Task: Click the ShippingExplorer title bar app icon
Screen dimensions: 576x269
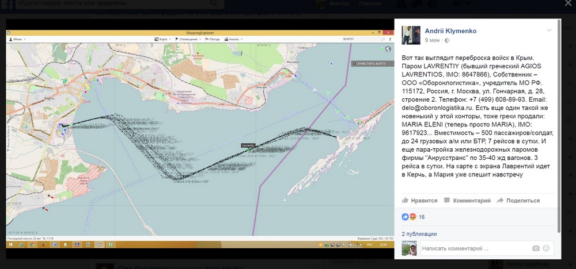Action: click(x=9, y=33)
